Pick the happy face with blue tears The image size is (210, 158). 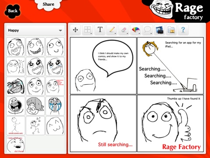point(55,66)
